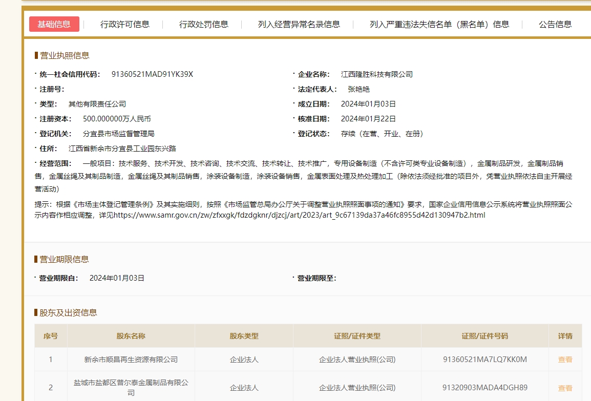
Task: Click 企业法人 cell in row 2
Action: [x=244, y=388]
